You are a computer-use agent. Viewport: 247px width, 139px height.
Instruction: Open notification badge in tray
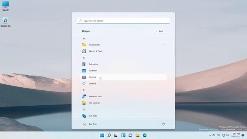click(x=243, y=135)
